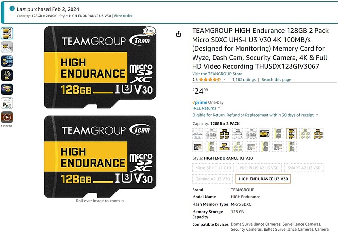The image size is (338, 235).
Task: Visit the TEAMGROUP Store link
Action: (x=217, y=74)
